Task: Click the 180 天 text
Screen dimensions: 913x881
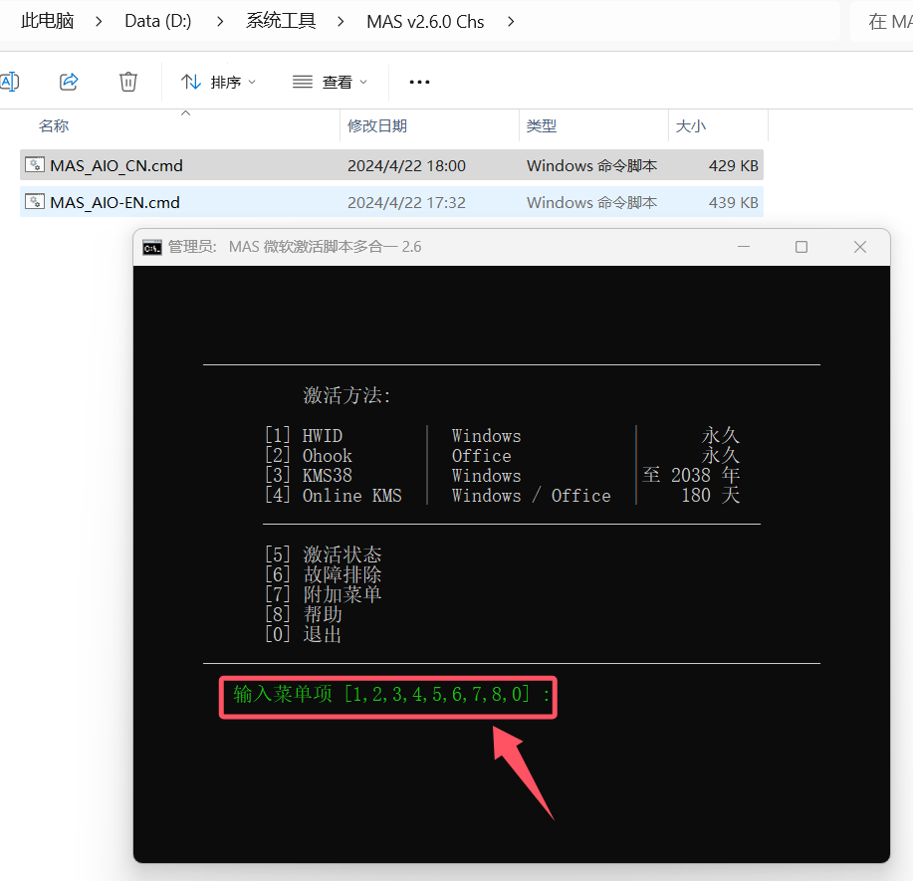Action: pyautogui.click(x=711, y=496)
